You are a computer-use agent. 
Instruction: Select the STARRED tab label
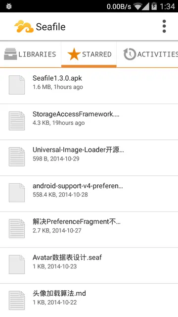[97, 54]
